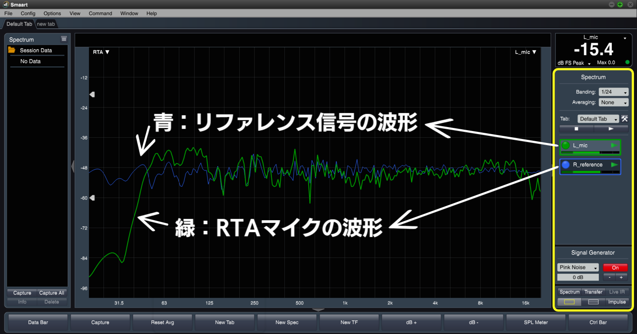Open the Config menu
Image resolution: width=637 pixels, height=334 pixels.
[28, 13]
